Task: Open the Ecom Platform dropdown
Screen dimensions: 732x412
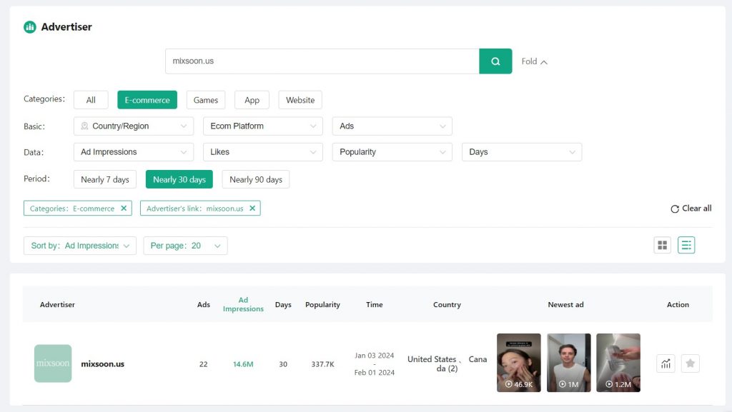Action: point(262,126)
